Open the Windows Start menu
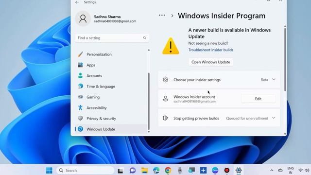311x175 pixels. [49, 170]
